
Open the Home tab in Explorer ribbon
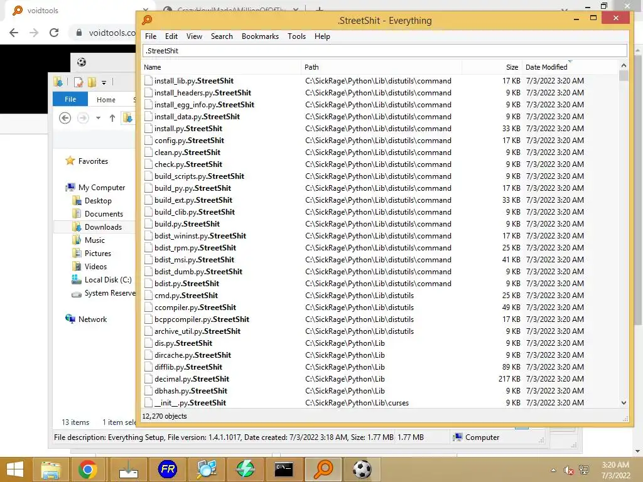(x=105, y=100)
